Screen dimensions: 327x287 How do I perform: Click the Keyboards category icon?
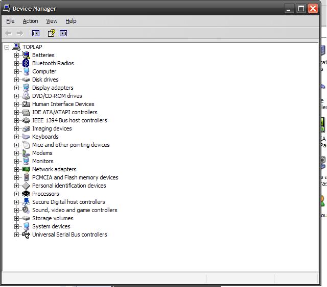pyautogui.click(x=26, y=137)
